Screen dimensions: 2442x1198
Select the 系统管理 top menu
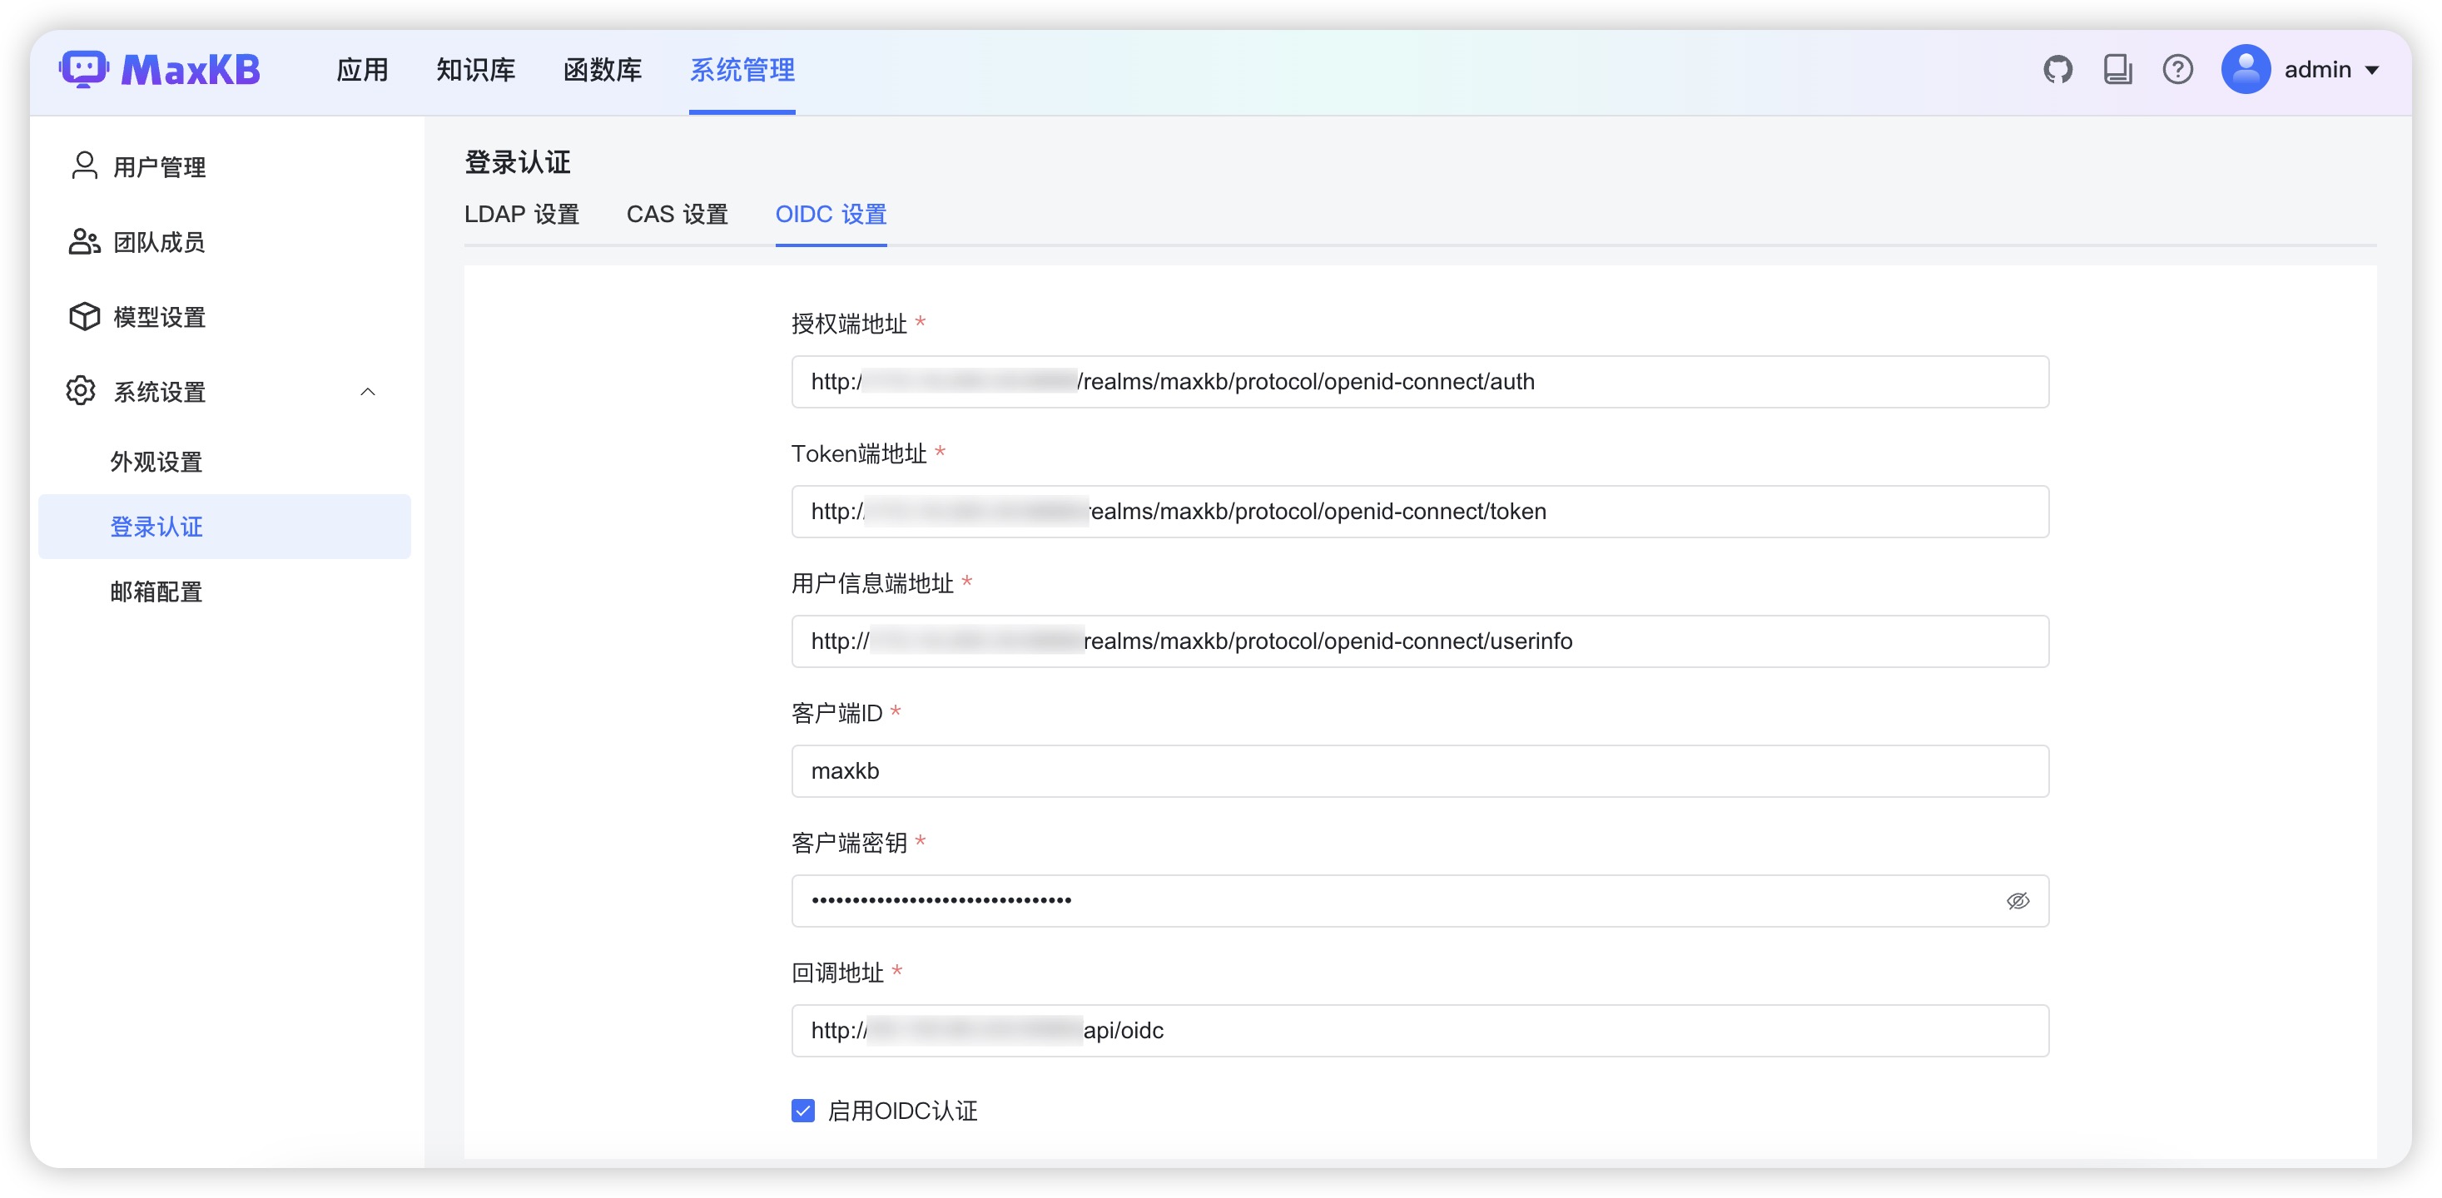click(742, 69)
